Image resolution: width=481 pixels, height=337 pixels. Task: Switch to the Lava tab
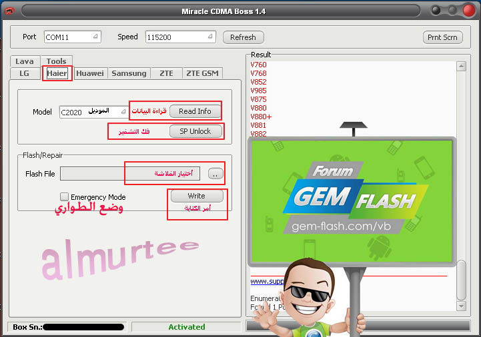pos(25,61)
